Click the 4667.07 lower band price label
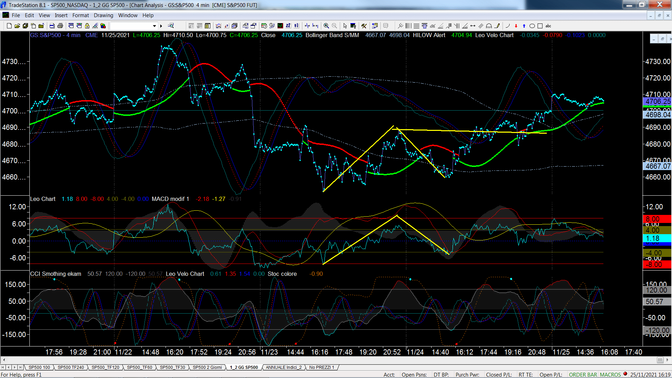The image size is (672, 378). 657,166
